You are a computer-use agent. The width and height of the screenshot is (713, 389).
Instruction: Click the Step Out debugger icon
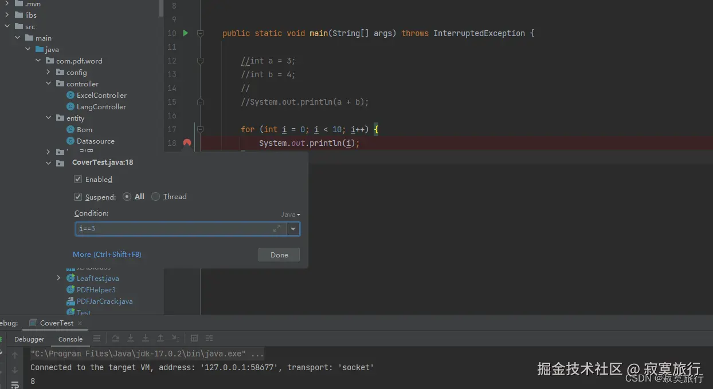point(160,338)
